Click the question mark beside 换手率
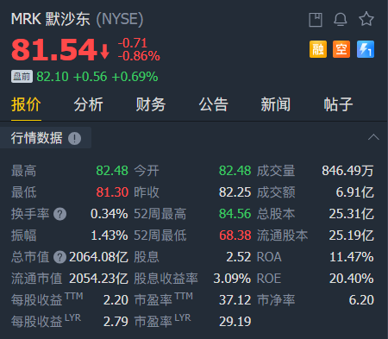The height and width of the screenshot is (339, 388). 59,214
